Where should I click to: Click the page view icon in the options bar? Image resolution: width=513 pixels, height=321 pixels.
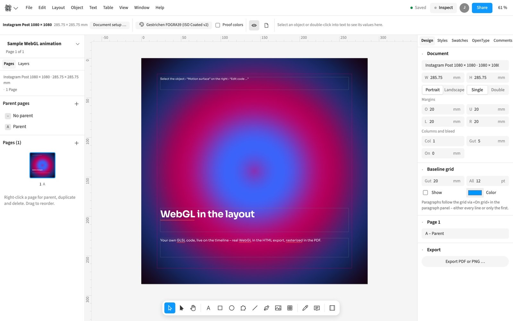tap(266, 25)
